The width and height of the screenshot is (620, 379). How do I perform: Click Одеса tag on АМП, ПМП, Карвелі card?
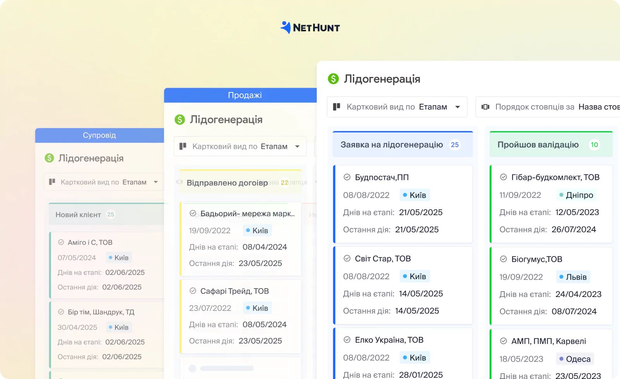pyautogui.click(x=575, y=359)
